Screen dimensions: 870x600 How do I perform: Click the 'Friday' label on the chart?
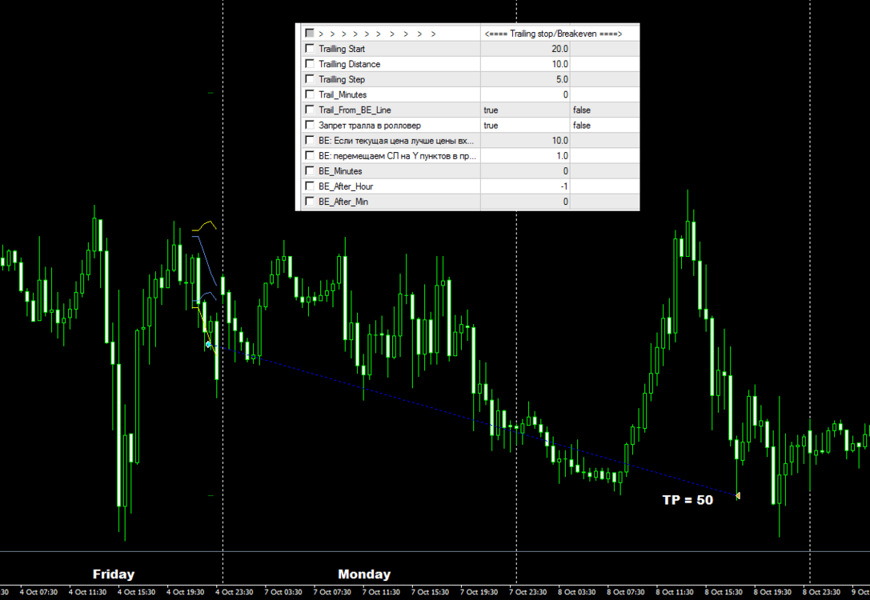114,574
